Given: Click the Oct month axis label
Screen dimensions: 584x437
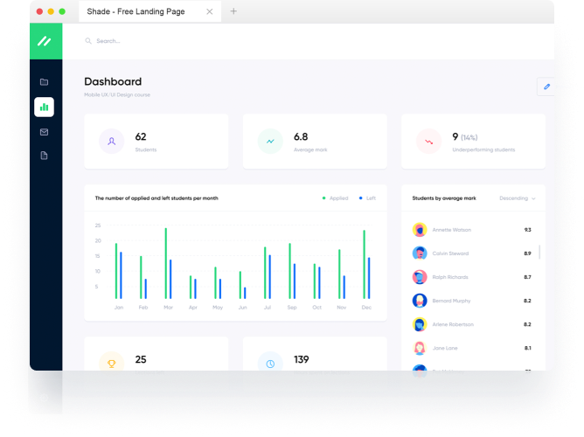Looking at the screenshot, I should (317, 308).
